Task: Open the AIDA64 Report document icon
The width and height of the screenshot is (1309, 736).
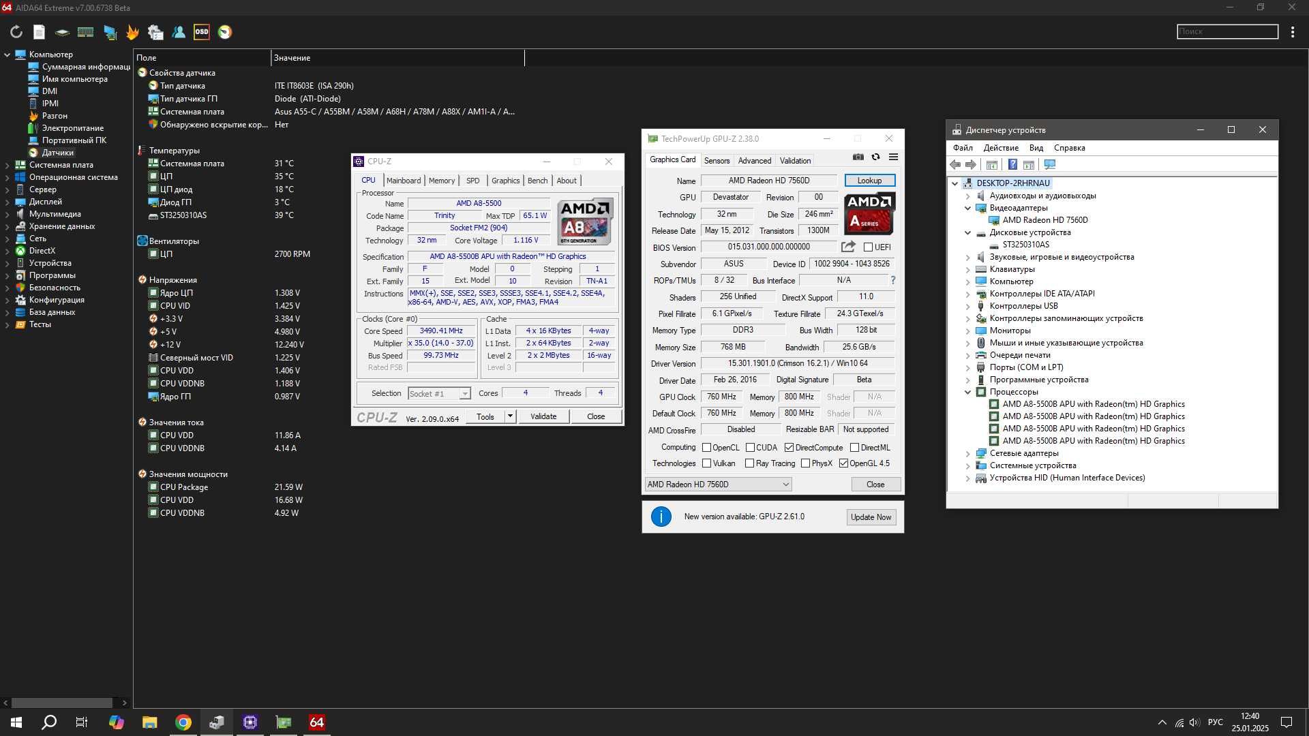Action: point(40,32)
